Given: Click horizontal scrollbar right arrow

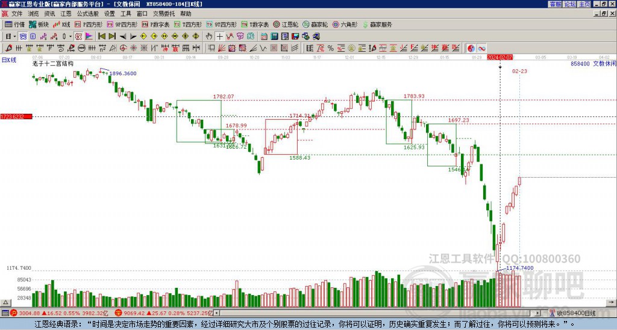Looking at the screenshot, I should click(x=538, y=313).
